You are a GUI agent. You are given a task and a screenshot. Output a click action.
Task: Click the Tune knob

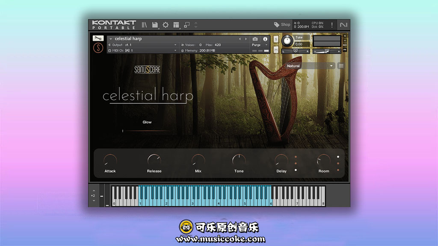click(x=287, y=41)
